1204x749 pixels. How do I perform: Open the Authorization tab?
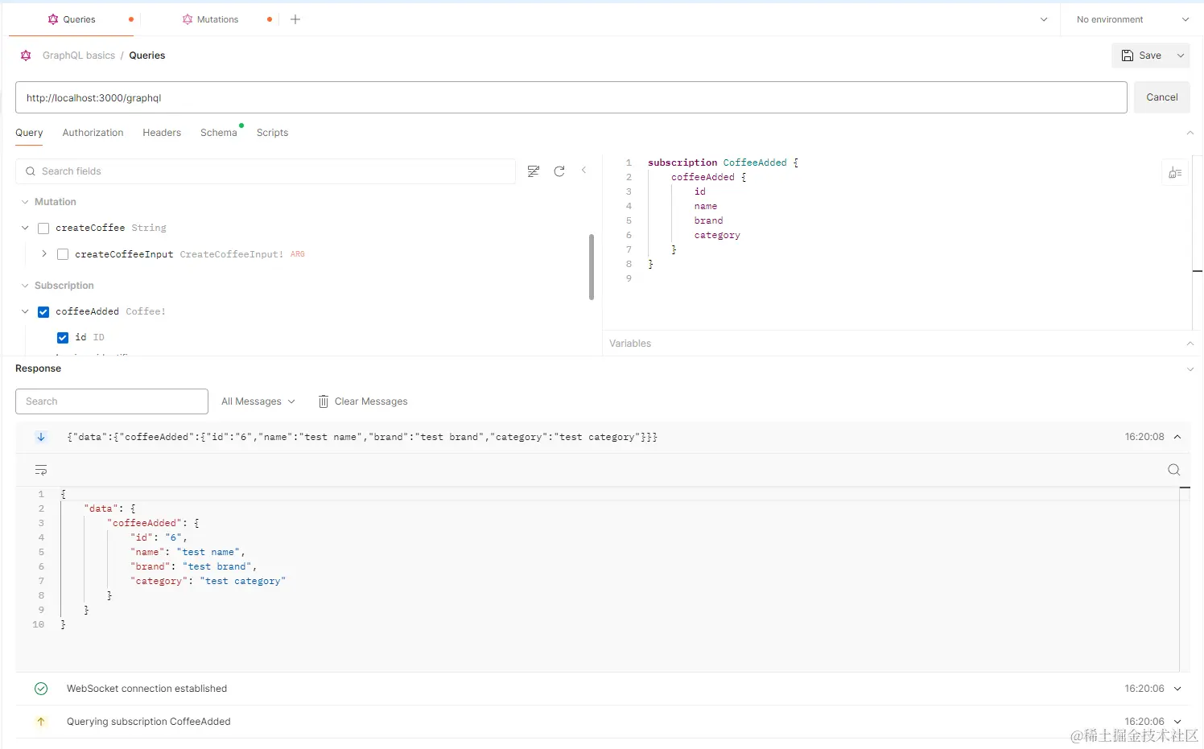pyautogui.click(x=93, y=133)
